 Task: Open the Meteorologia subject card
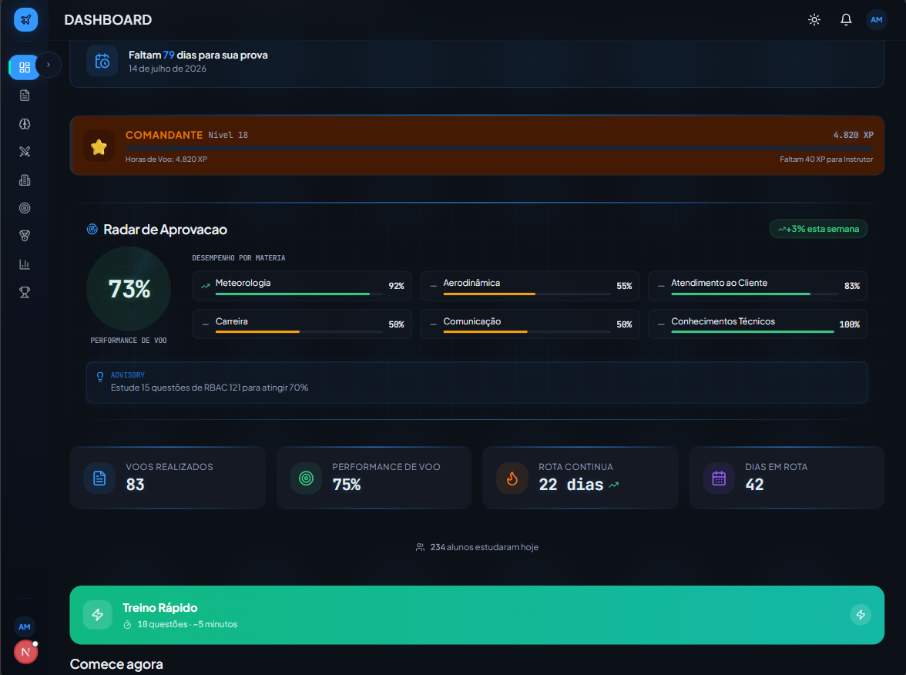tap(302, 285)
